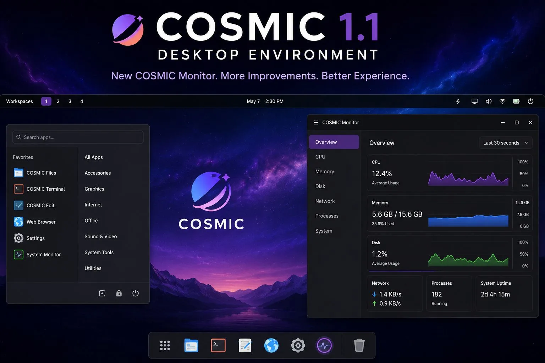Switch to the CPU sidebar tab

point(320,157)
